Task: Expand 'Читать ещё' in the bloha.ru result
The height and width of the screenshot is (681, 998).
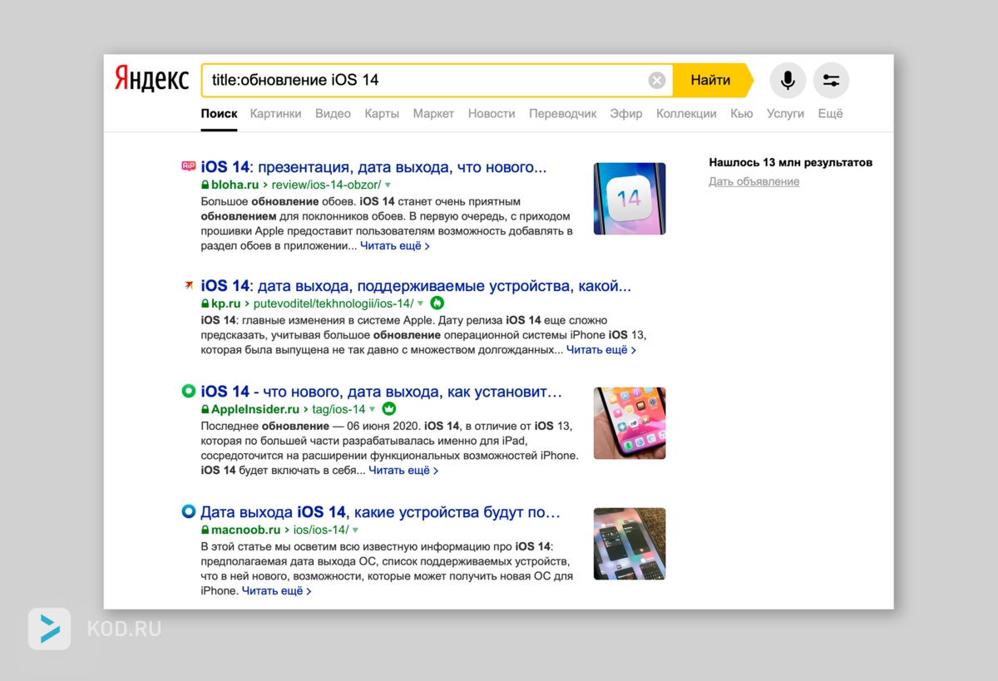Action: tap(395, 246)
